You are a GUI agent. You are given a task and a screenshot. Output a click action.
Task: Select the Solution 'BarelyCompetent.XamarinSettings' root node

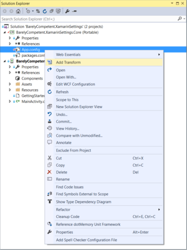57,27
